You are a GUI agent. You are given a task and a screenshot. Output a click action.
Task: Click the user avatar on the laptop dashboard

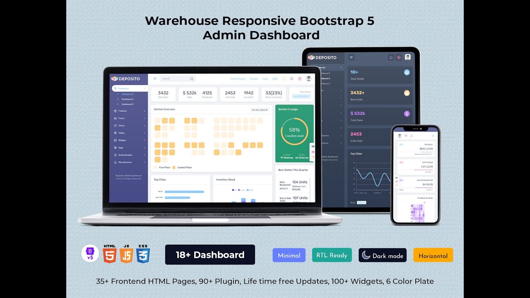(x=308, y=79)
